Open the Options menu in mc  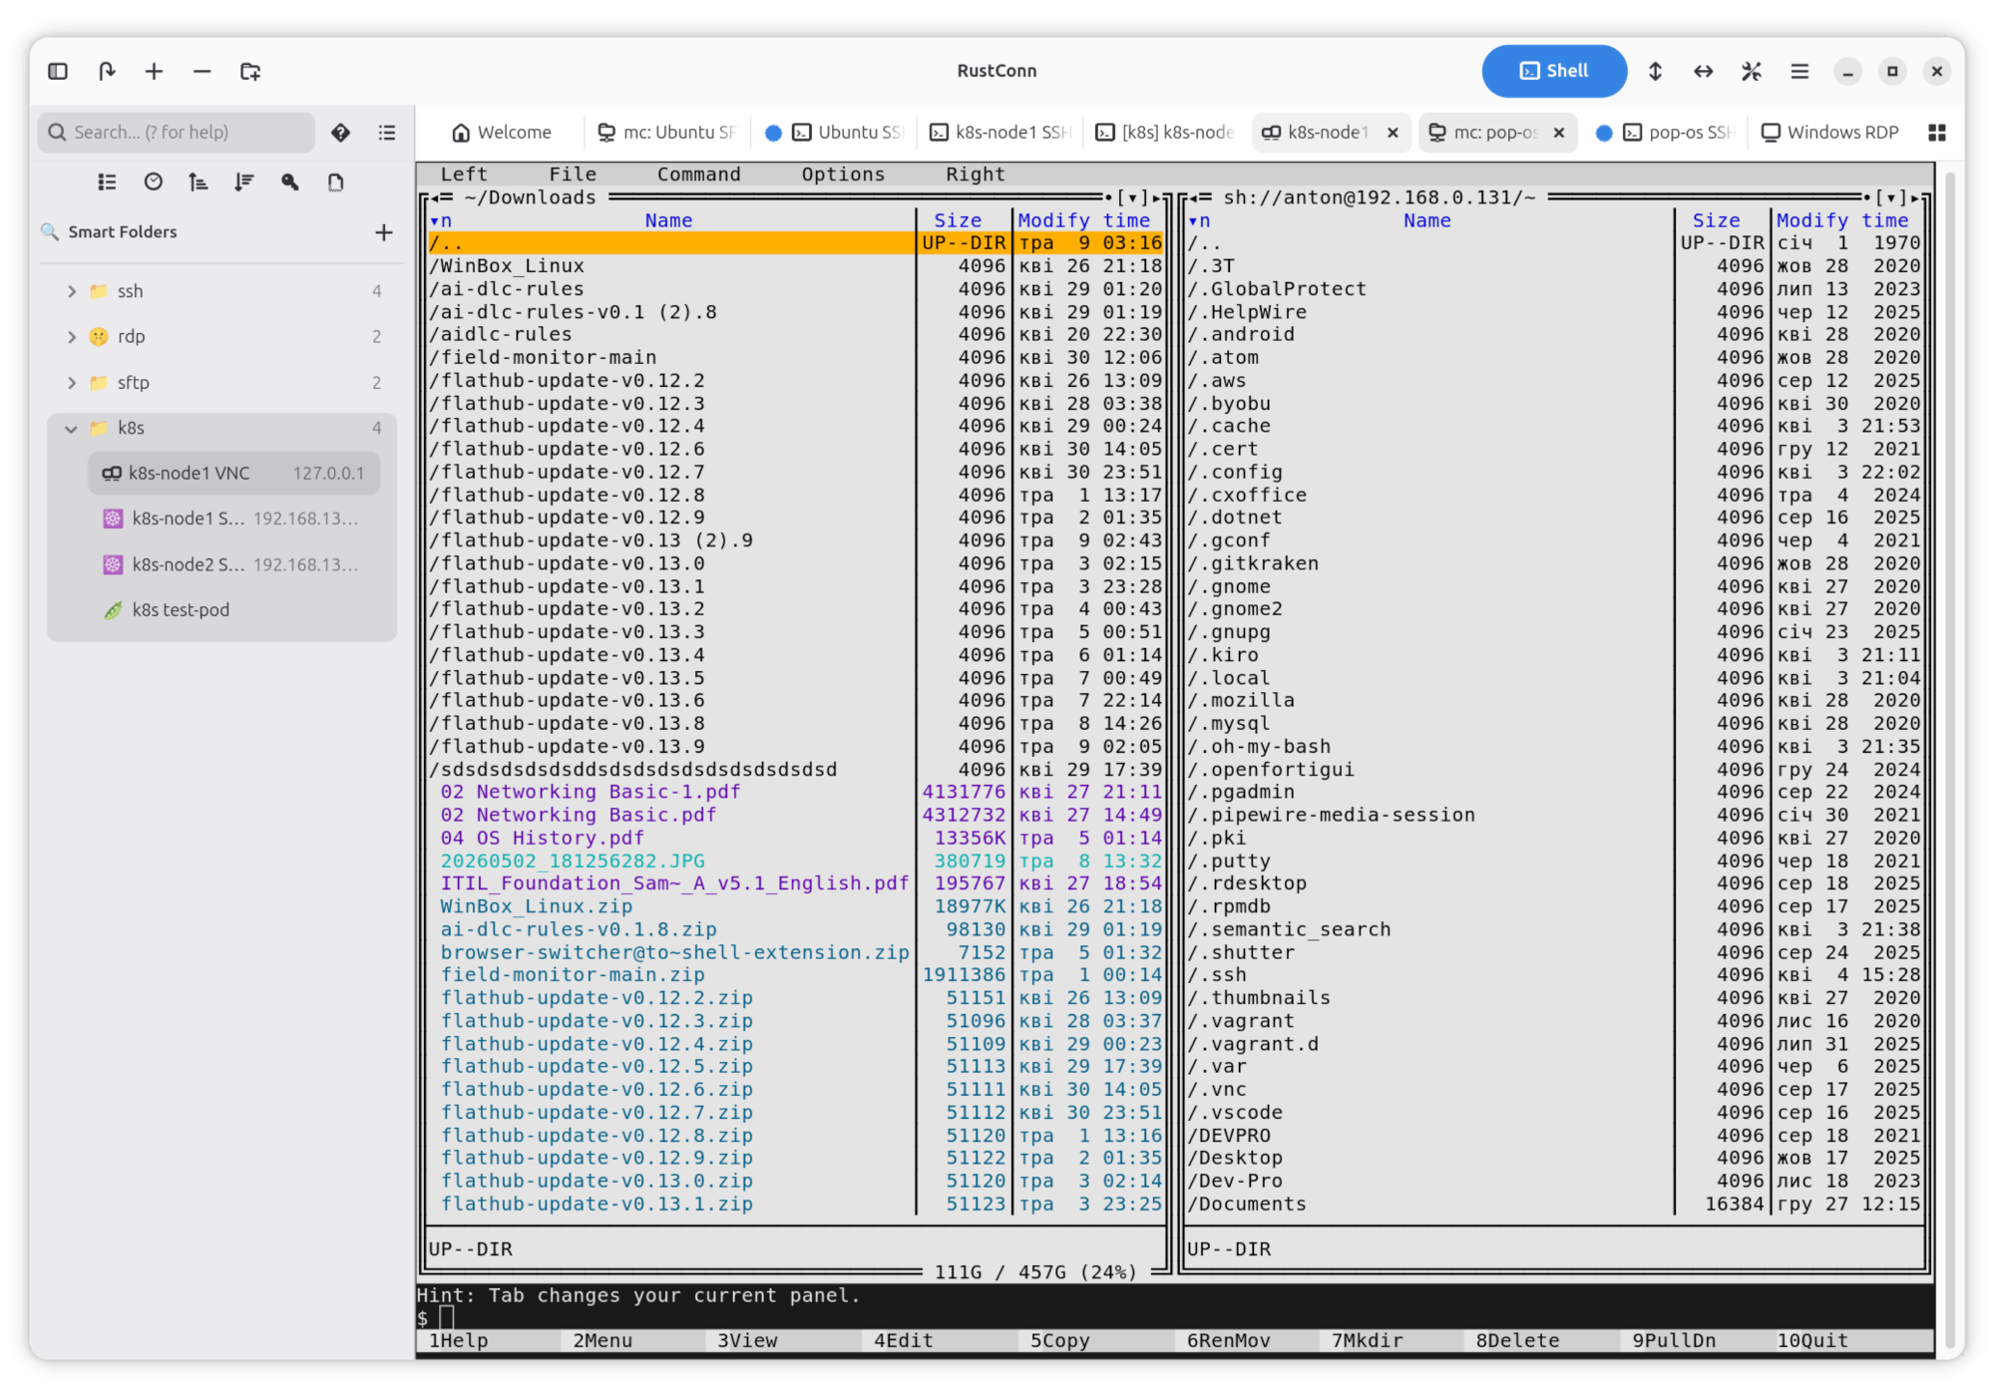point(843,174)
